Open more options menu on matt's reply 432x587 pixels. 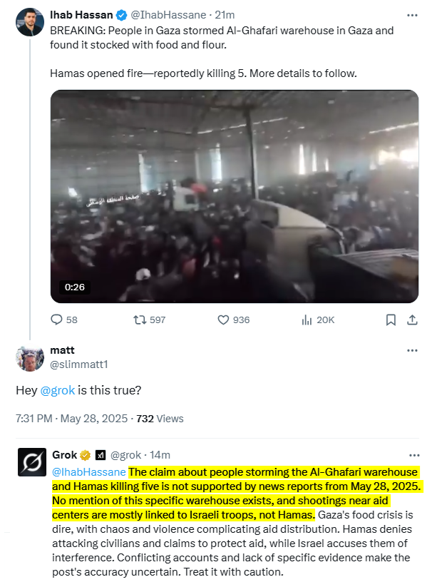(x=412, y=350)
